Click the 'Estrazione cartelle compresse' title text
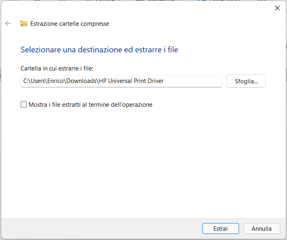This screenshot has width=287, height=240. pos(70,24)
